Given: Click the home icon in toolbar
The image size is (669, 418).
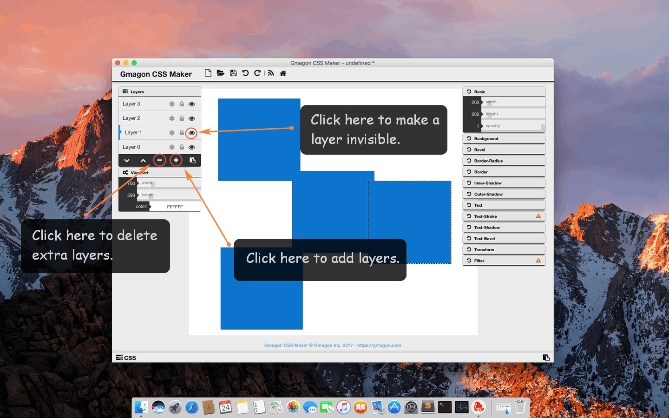Looking at the screenshot, I should click(x=283, y=73).
